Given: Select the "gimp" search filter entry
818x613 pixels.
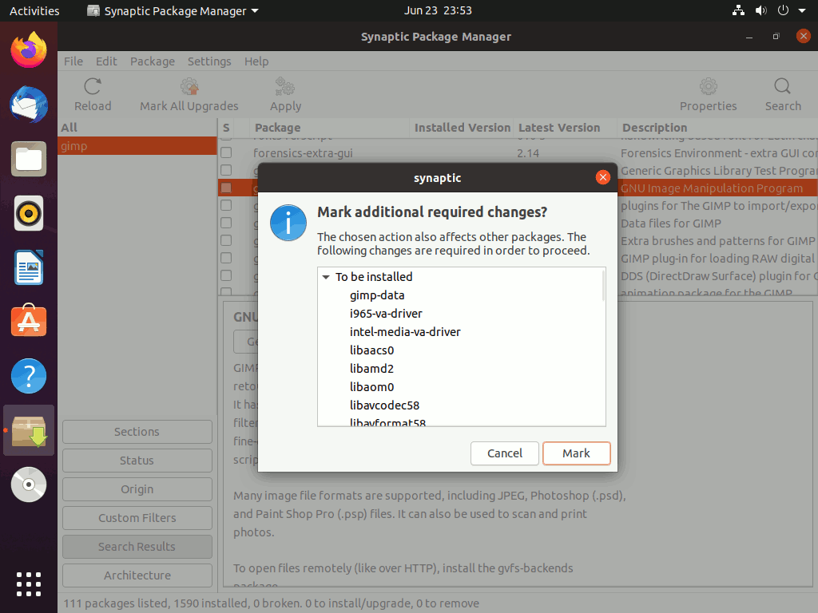Looking at the screenshot, I should pos(137,146).
